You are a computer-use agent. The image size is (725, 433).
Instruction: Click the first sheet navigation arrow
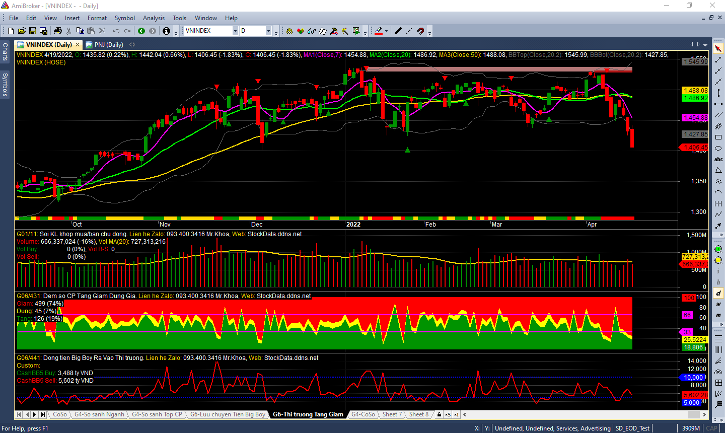coord(19,414)
